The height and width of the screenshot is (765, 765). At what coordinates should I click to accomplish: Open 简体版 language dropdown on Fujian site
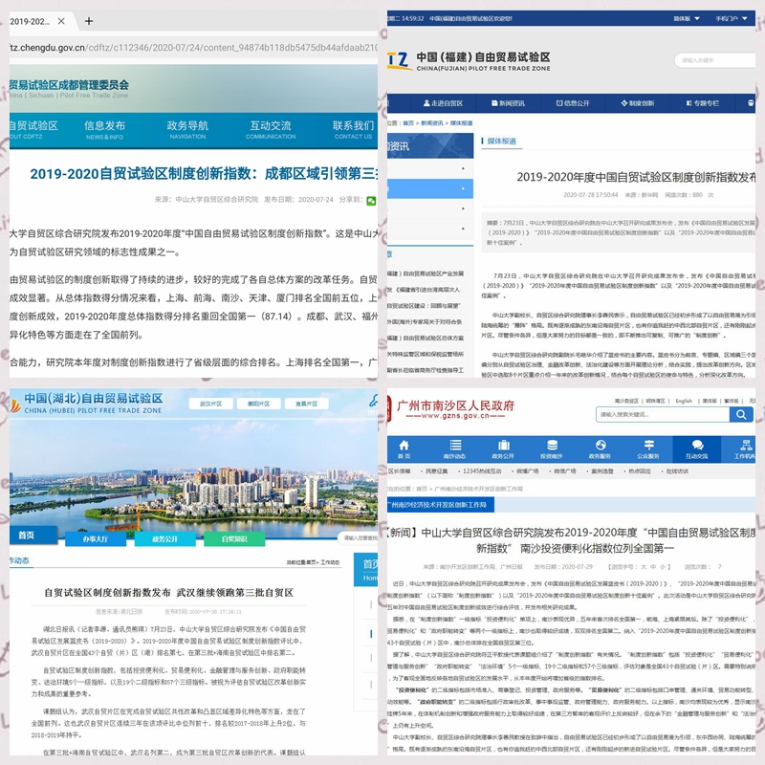(687, 18)
